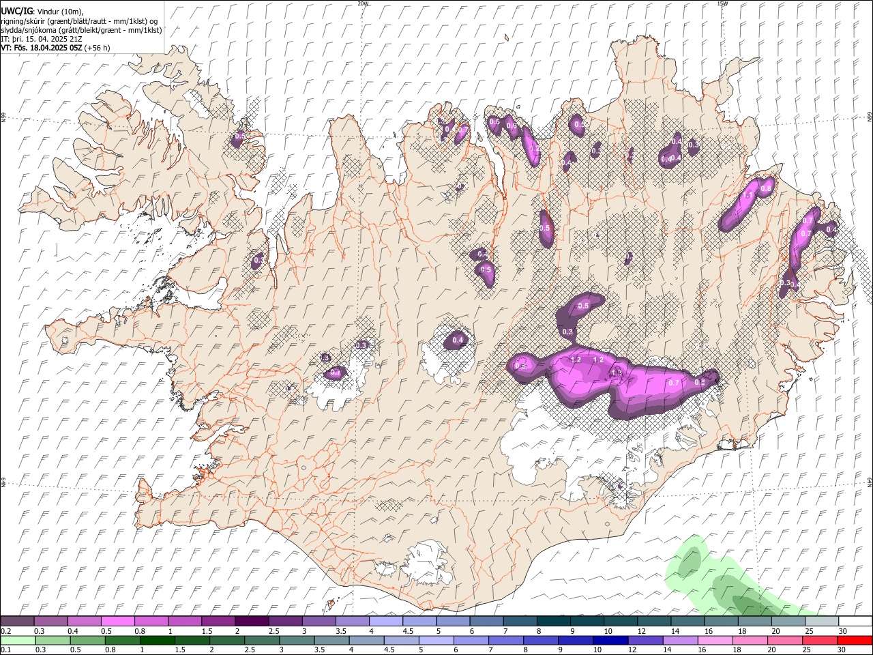Viewport: 873px width, 655px height.
Task: Click the '15W' longitude label at top
Action: coord(722,3)
